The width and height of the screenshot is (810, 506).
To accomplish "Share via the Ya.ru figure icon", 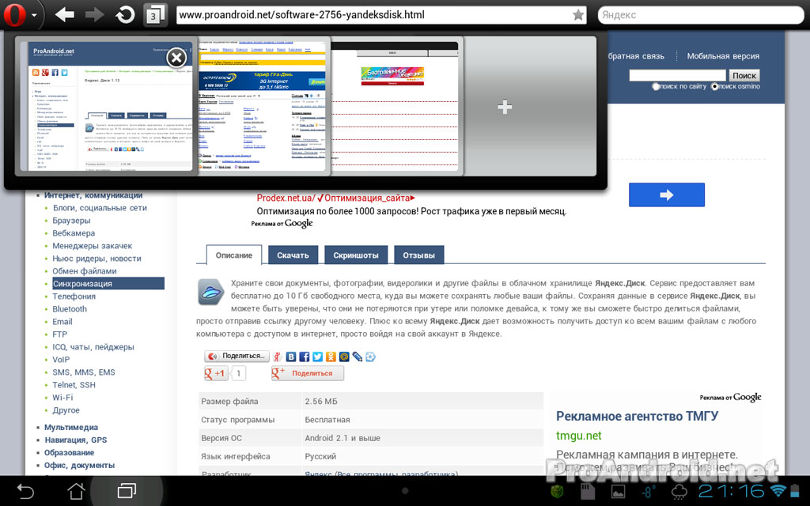I will point(278,357).
